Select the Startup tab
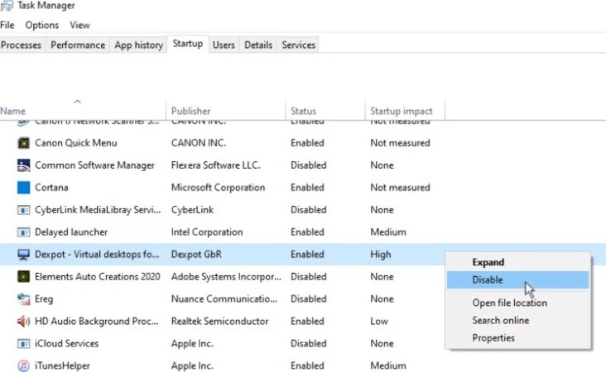The height and width of the screenshot is (372, 606). click(188, 44)
